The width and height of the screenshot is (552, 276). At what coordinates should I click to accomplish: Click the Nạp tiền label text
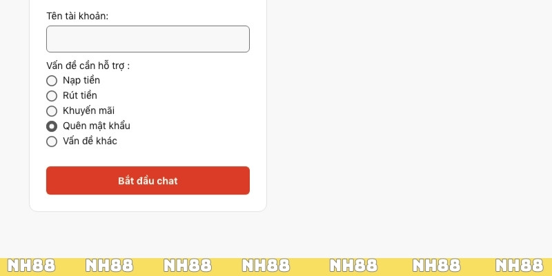click(x=81, y=81)
